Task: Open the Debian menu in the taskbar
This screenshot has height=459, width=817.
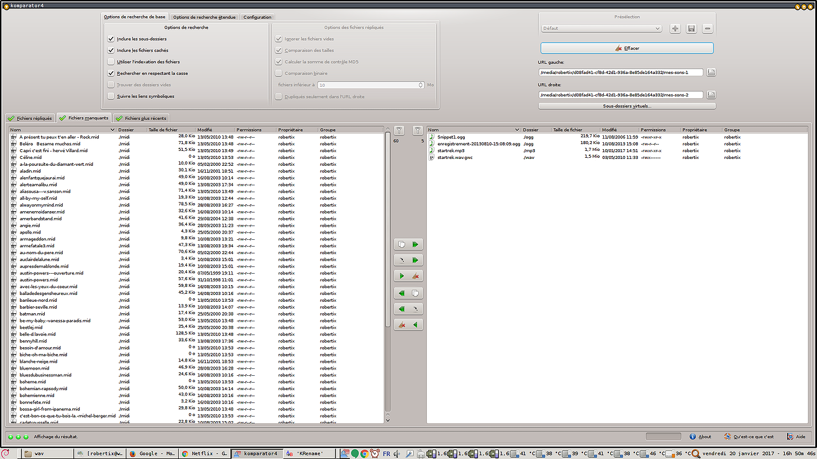Action: 6,453
